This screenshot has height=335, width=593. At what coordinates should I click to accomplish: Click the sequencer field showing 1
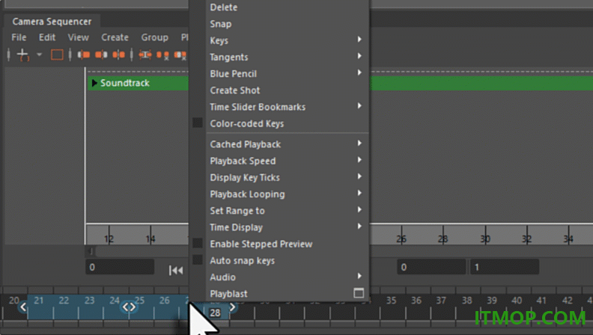pyautogui.click(x=505, y=267)
